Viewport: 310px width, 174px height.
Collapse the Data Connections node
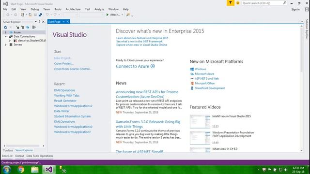click(5, 37)
